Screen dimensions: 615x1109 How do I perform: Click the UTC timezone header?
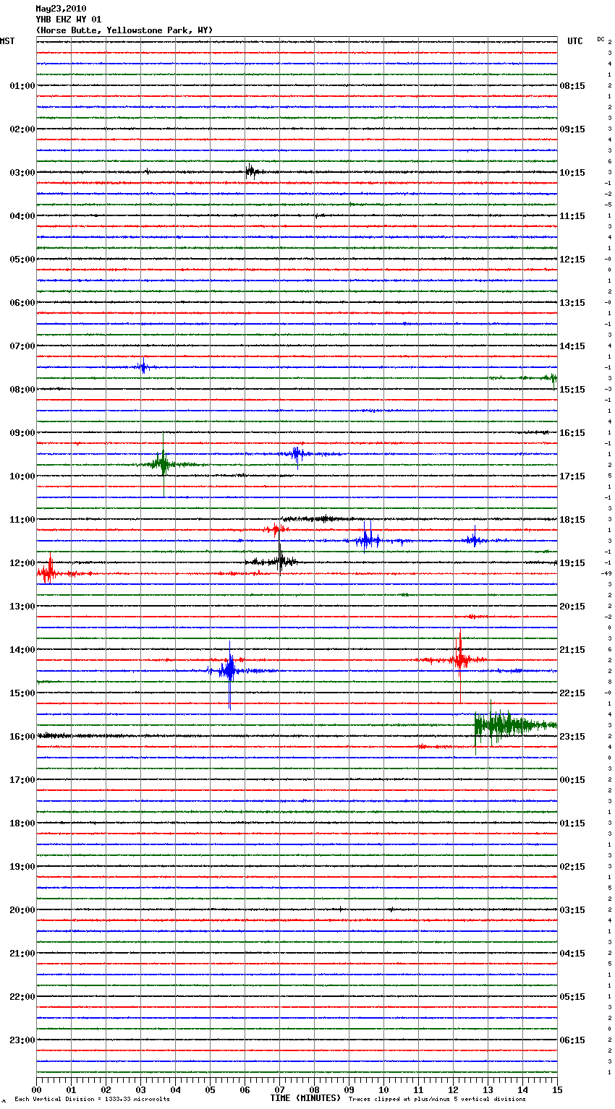click(x=575, y=41)
